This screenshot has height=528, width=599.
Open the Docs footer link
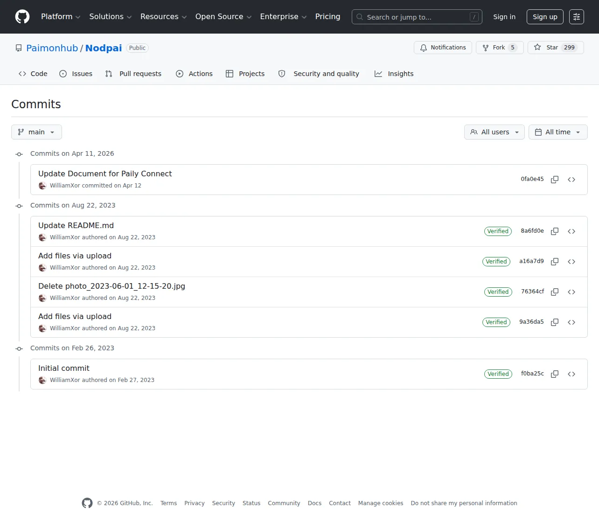(314, 503)
